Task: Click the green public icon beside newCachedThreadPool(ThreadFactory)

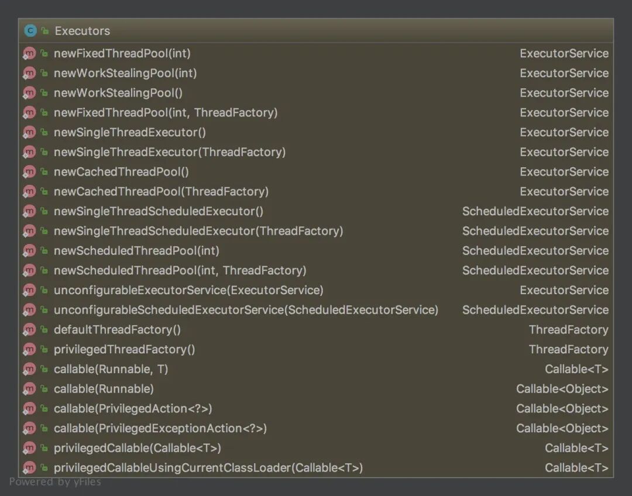Action: click(x=44, y=191)
